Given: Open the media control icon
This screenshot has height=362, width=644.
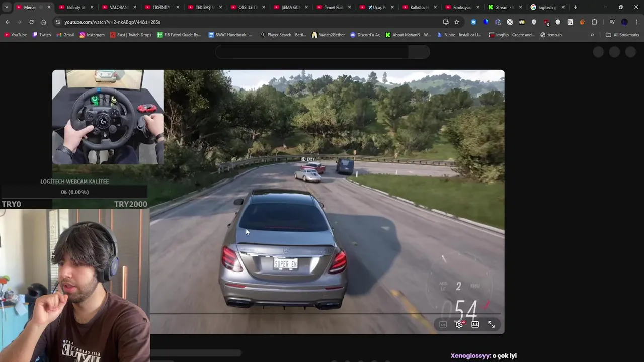Looking at the screenshot, I should point(612,22).
